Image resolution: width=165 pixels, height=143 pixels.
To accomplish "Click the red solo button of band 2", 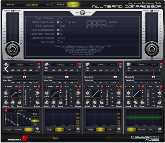I will click(80, 64).
